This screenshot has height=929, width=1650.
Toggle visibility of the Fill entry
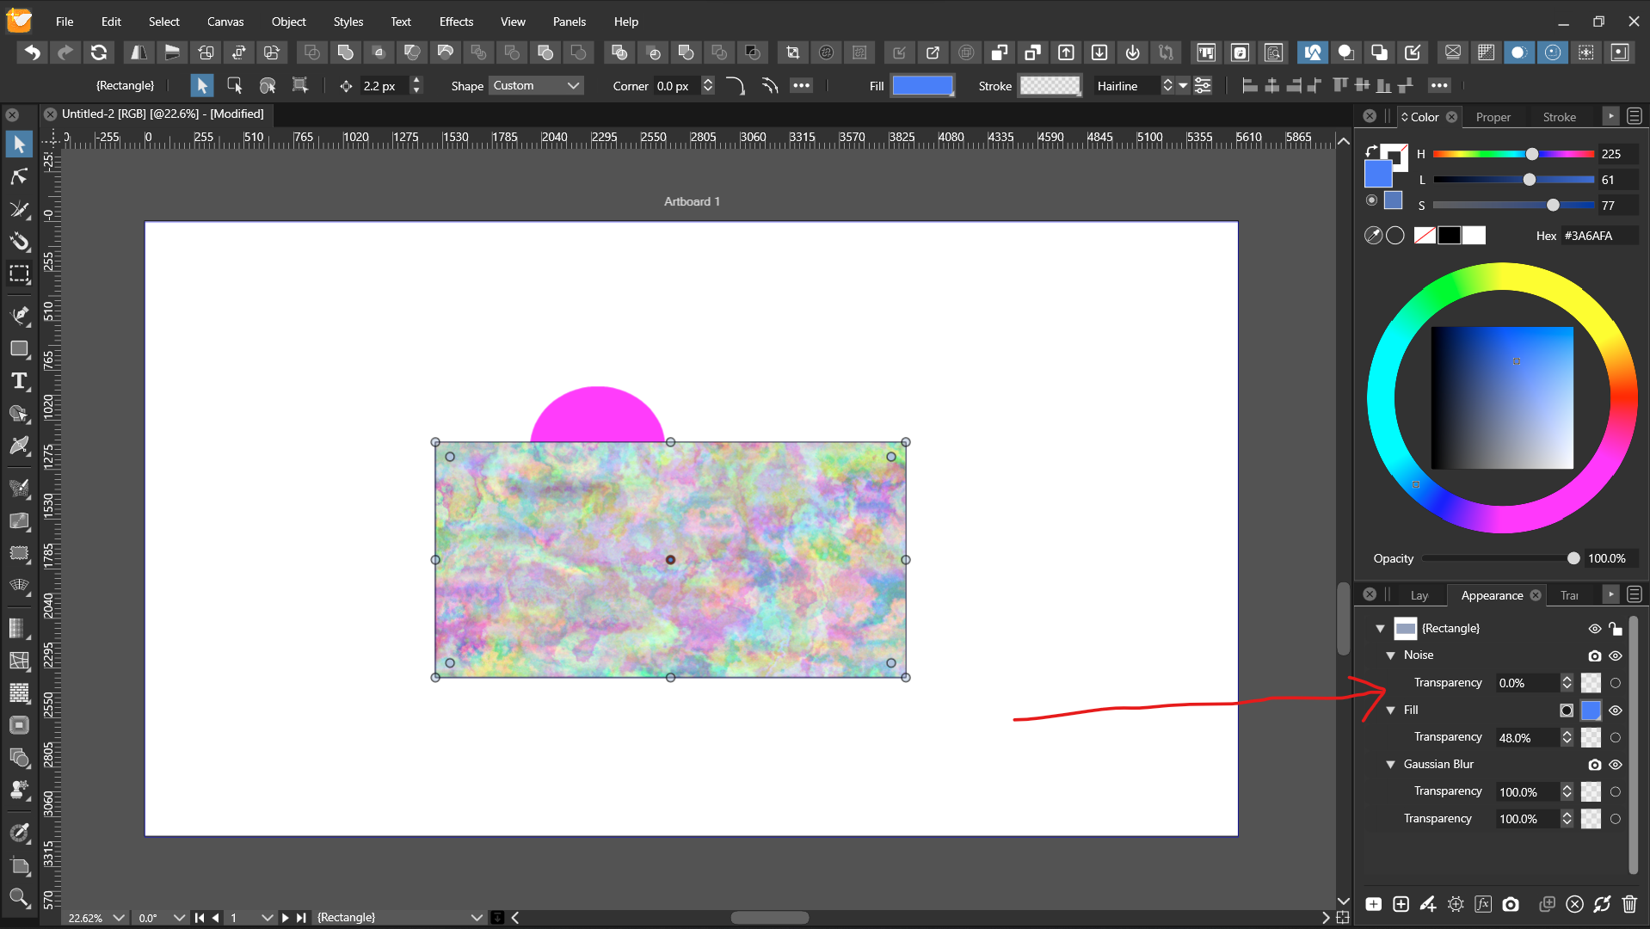(x=1616, y=711)
